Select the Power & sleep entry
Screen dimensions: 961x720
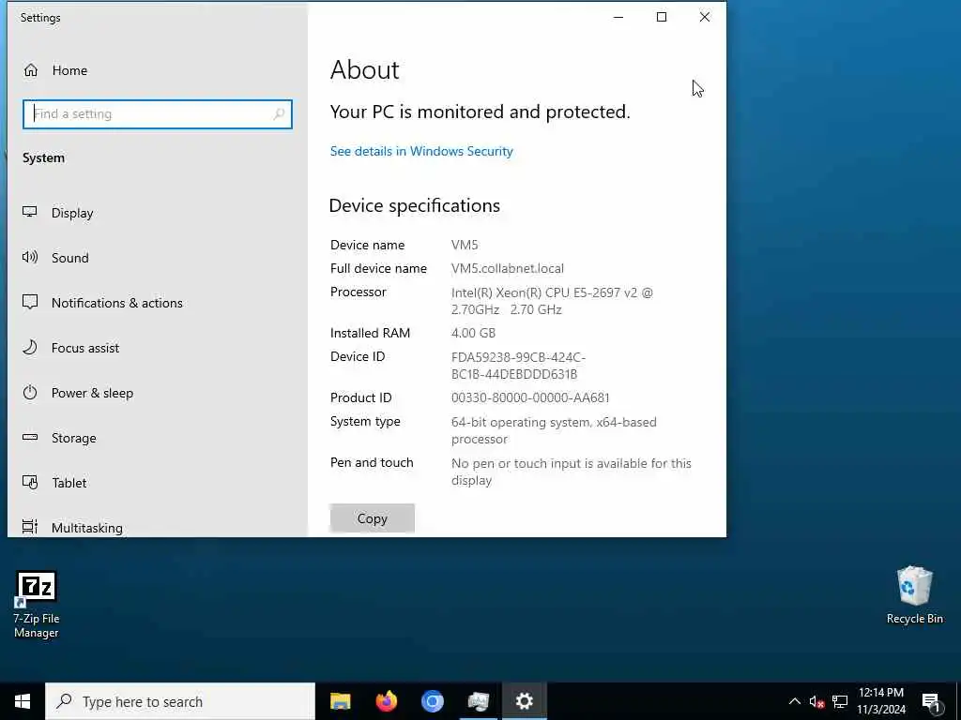[92, 393]
